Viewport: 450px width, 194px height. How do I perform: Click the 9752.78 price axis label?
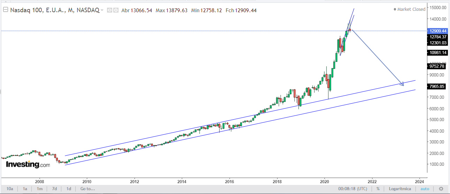point(437,66)
